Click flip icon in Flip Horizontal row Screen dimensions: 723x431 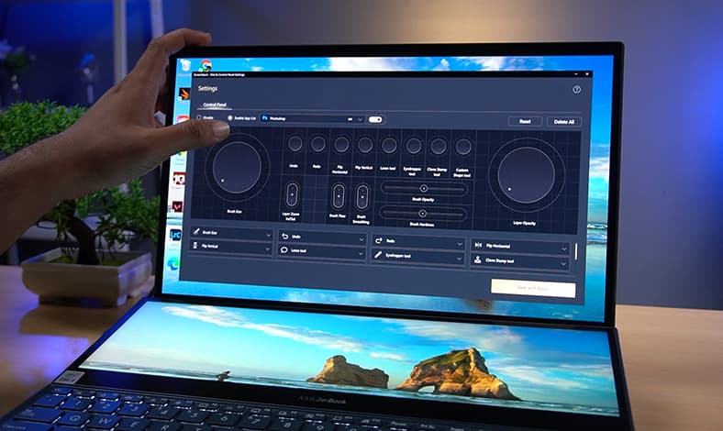tap(478, 245)
